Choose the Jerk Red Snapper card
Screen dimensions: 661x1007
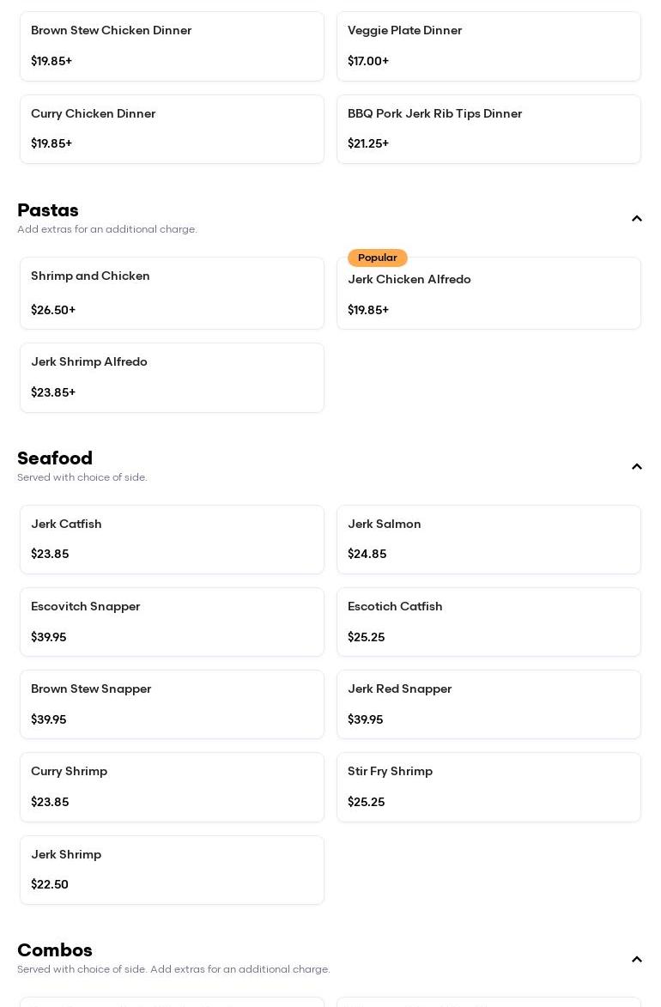488,704
